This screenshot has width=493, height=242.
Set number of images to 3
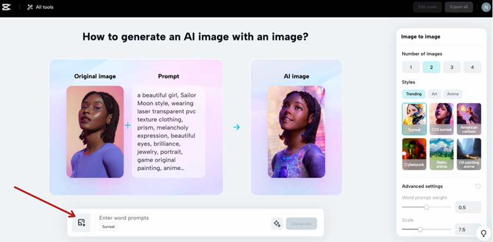tap(452, 67)
